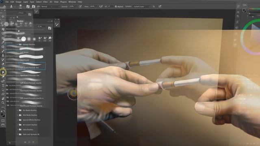
Task: Toggle ignore adjustment layers when cloning
Action: pyautogui.click(x=154, y=6)
